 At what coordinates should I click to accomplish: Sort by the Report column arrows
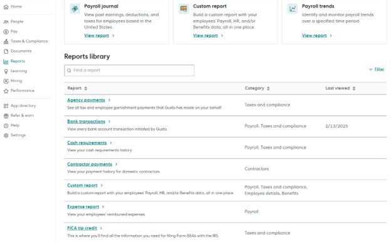86,88
